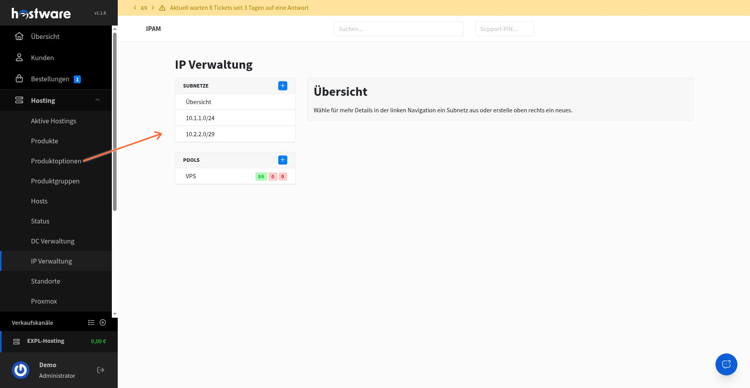The image size is (750, 388).
Task: Click the sidebar scrollbar up arrow
Action: coord(115,29)
